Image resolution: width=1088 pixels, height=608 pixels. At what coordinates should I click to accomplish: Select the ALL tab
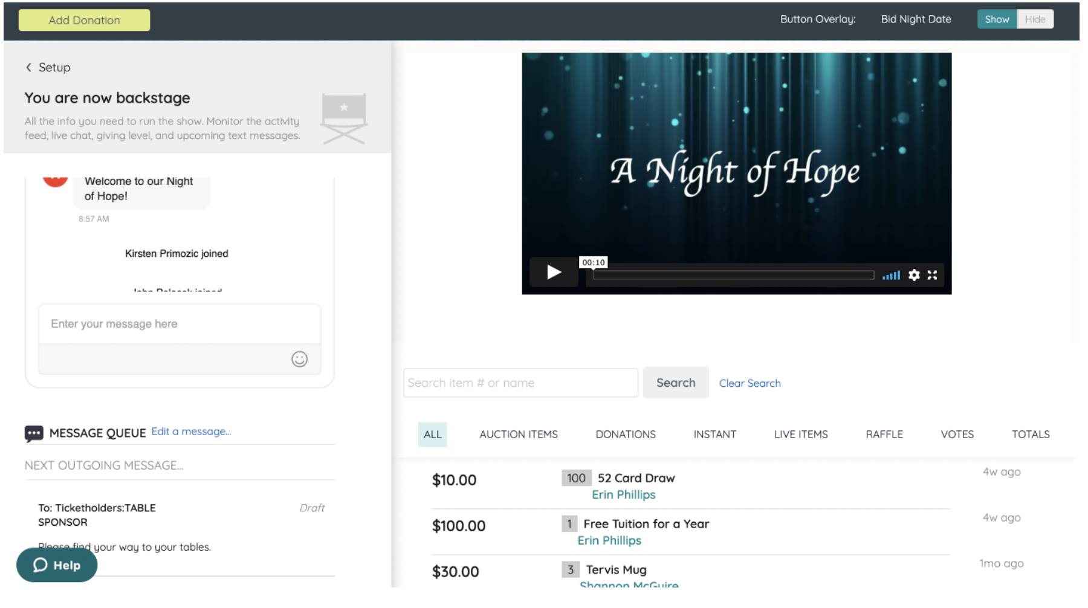(433, 435)
